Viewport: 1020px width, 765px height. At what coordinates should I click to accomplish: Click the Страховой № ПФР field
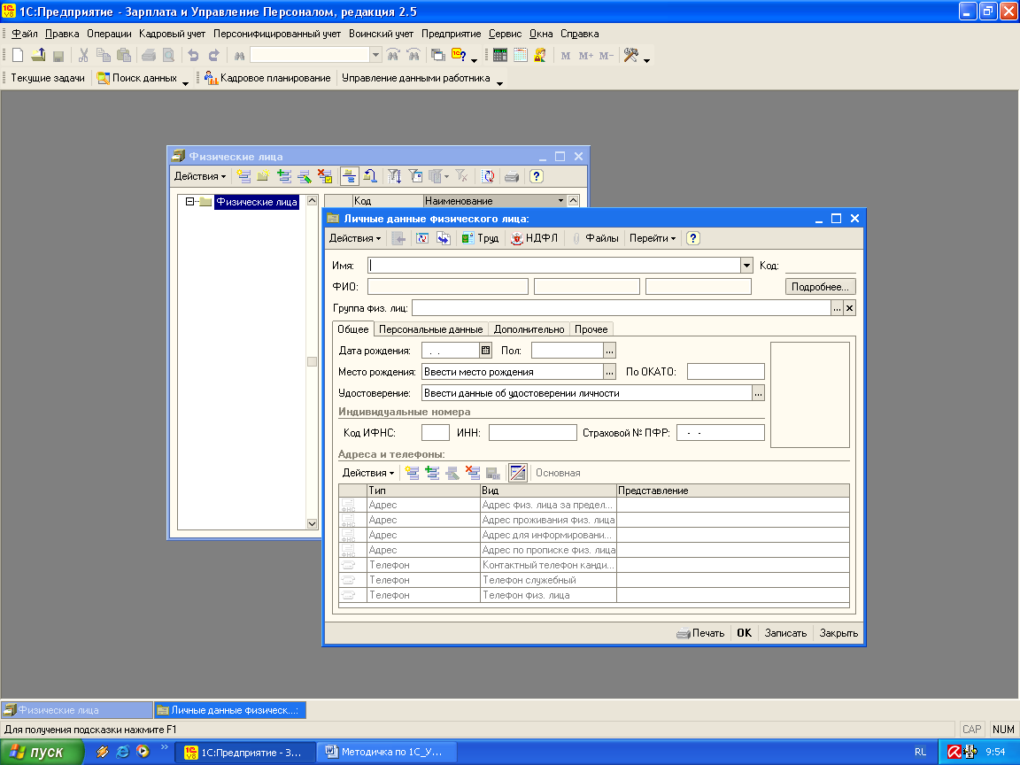click(720, 433)
